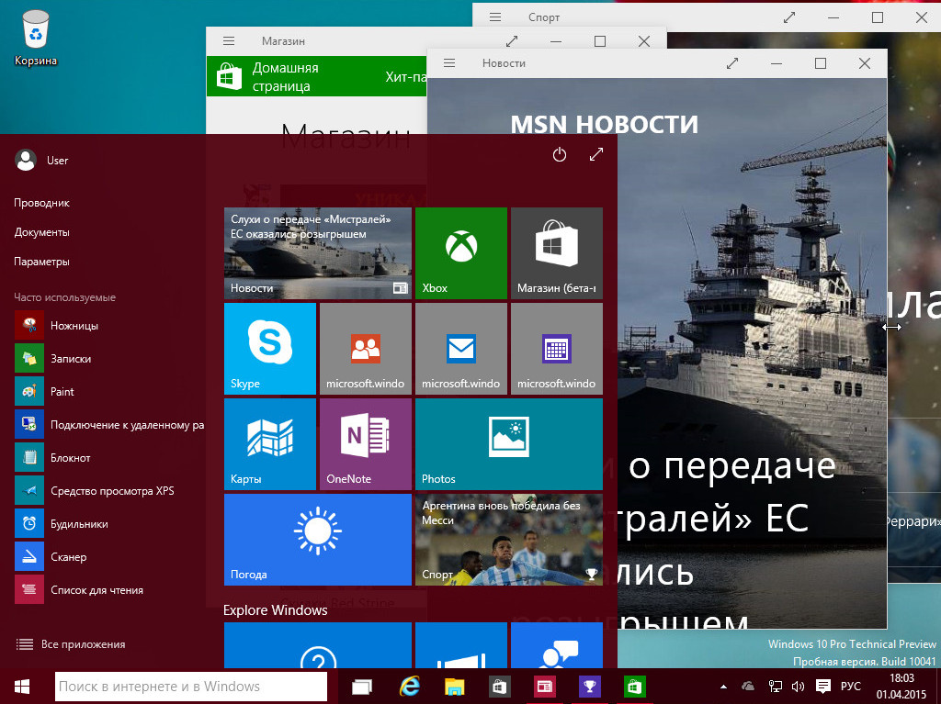Image resolution: width=941 pixels, height=704 pixels.
Task: Click the power button in Start menu
Action: [x=560, y=155]
